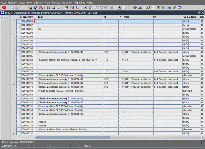Click the 'storno' type in row 1000000148
The width and height of the screenshot is (205, 149).
pyautogui.click(x=186, y=114)
